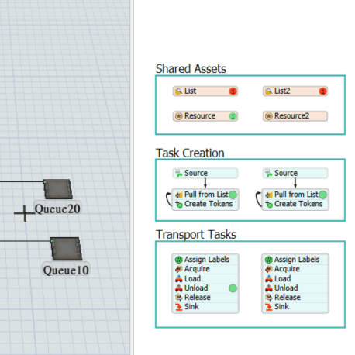This screenshot has width=355, height=355.
Task: Click Sink icon in right transport block
Action: click(269, 307)
